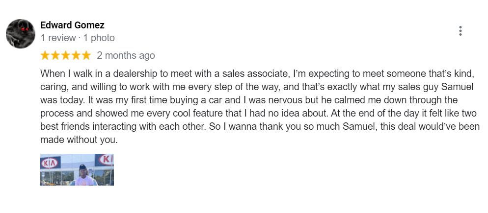Open the Edward Gomez reviewer name link
This screenshot has width=488, height=213.
pos(72,25)
